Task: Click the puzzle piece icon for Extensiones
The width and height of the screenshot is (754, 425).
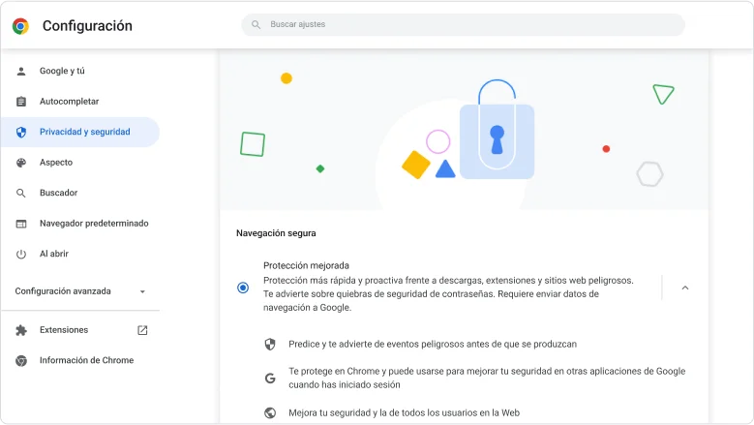Action: click(x=21, y=330)
